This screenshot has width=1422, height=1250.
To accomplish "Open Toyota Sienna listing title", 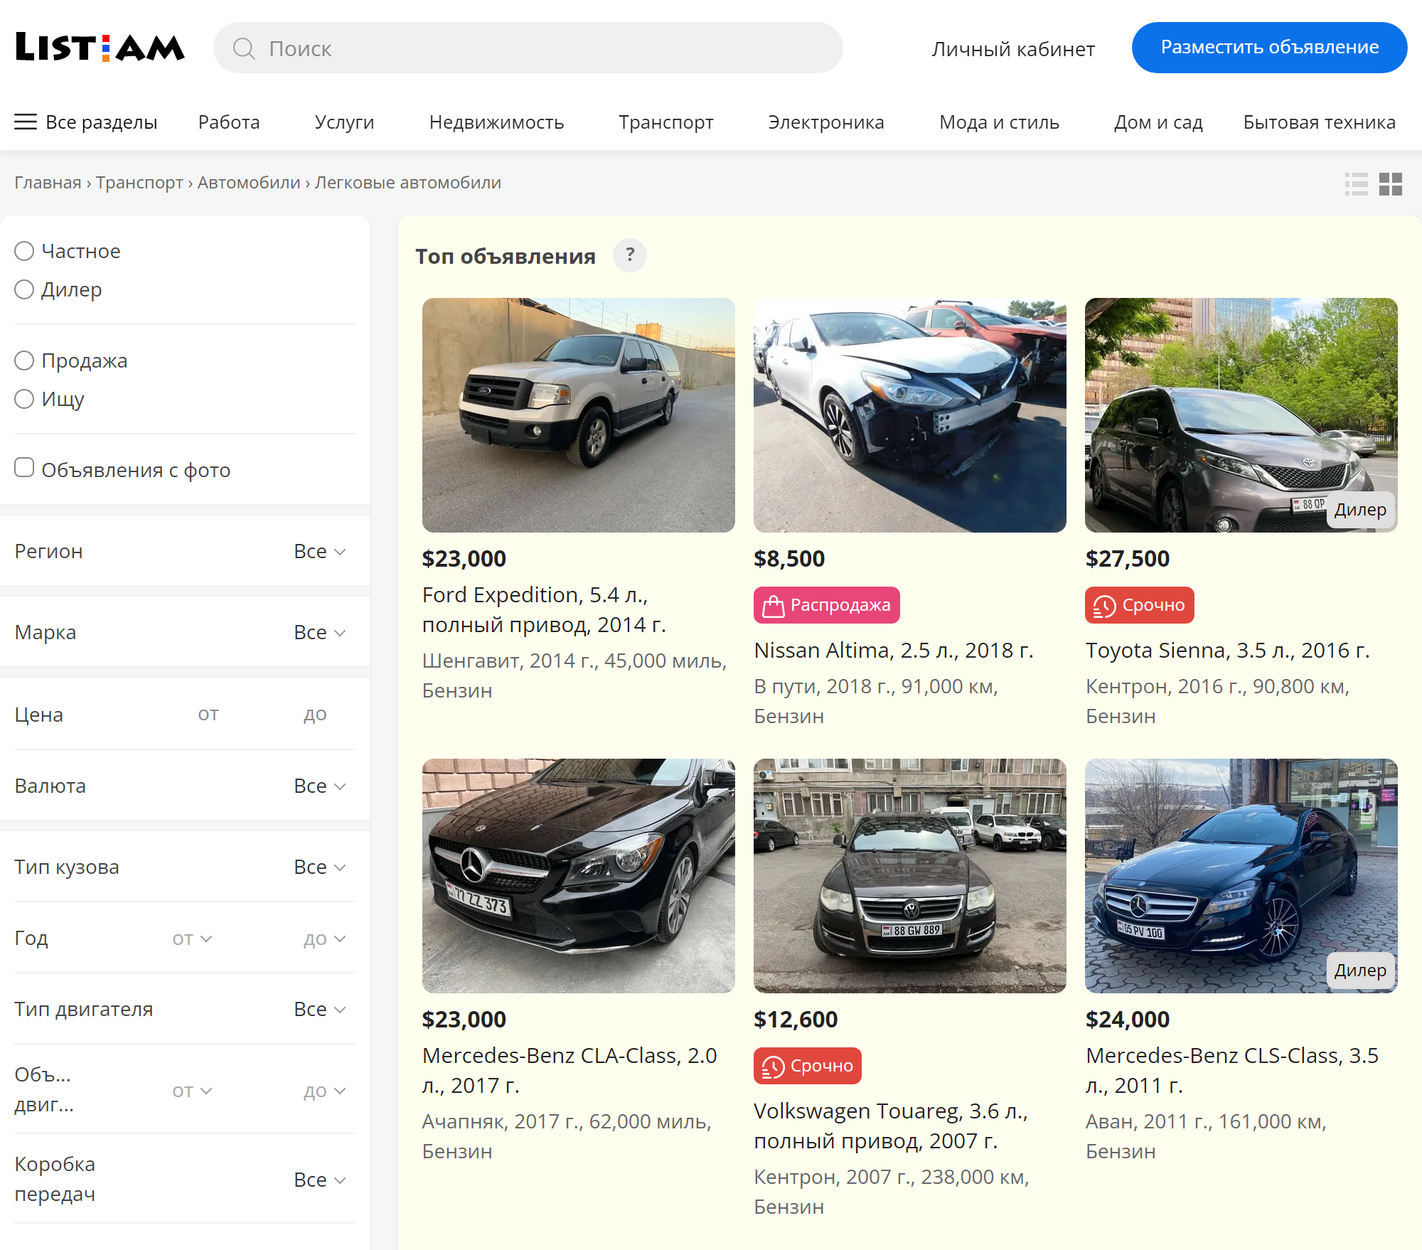I will (x=1227, y=650).
